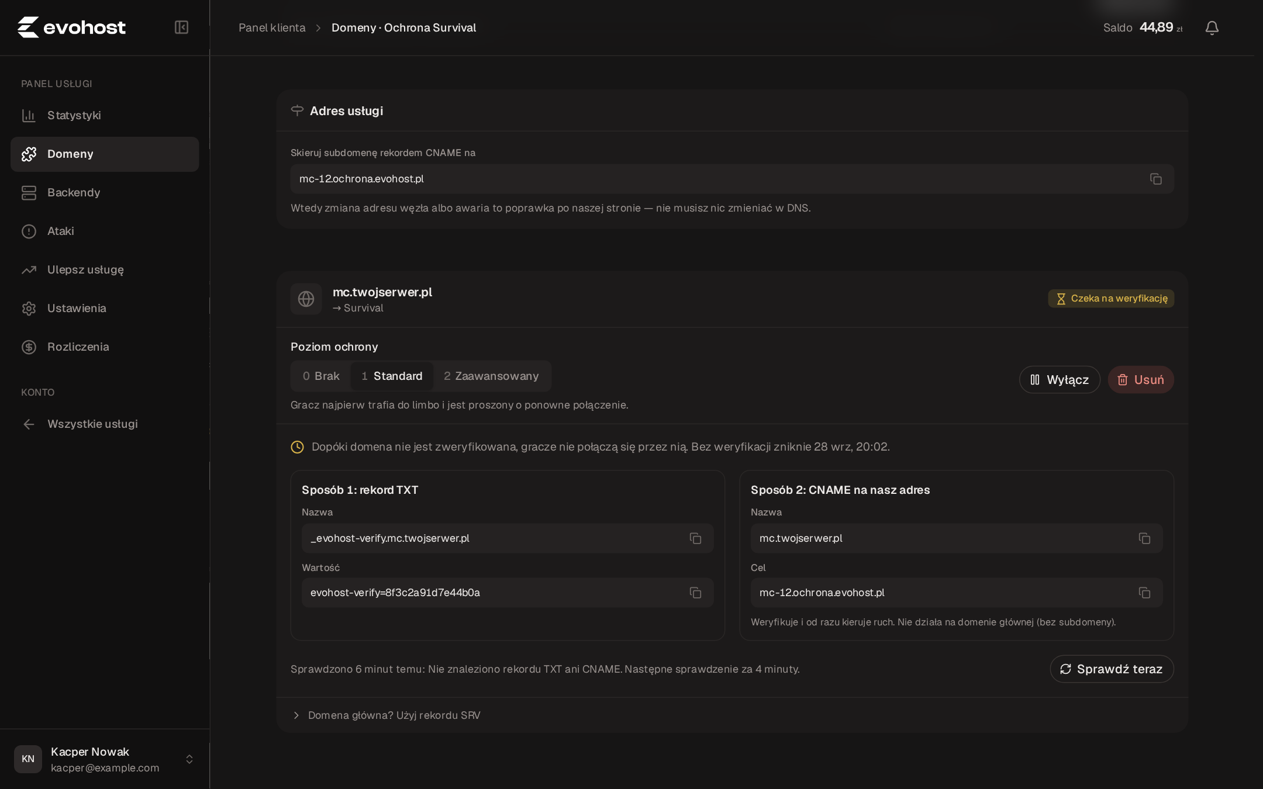Open the Backendy page
This screenshot has height=789, width=1263.
105,192
